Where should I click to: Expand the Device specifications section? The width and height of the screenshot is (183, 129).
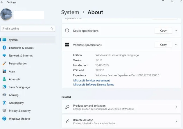[176, 30]
